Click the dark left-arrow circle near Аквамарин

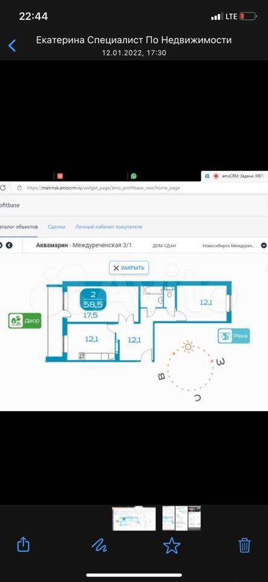point(9,246)
